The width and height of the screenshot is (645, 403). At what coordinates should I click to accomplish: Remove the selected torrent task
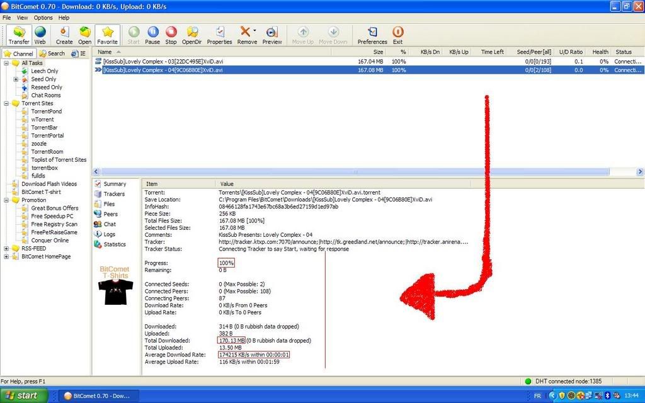[246, 35]
